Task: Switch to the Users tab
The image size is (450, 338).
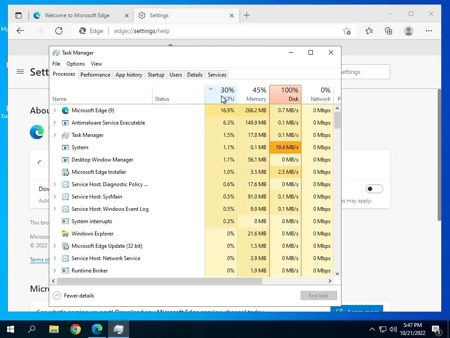Action: coord(176,75)
